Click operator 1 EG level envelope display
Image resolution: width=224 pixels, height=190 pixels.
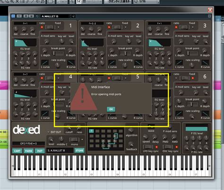click(x=26, y=43)
